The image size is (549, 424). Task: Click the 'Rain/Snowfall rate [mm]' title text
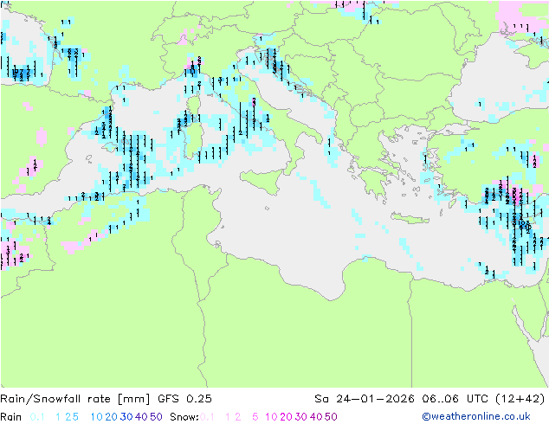coord(75,399)
